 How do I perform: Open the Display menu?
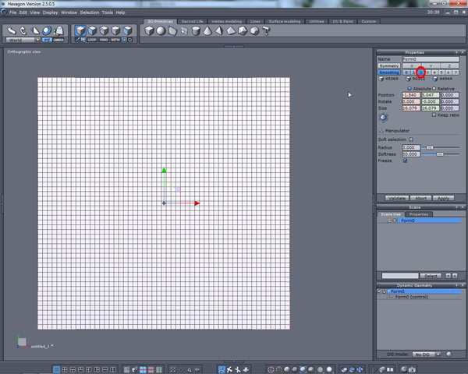[50, 12]
